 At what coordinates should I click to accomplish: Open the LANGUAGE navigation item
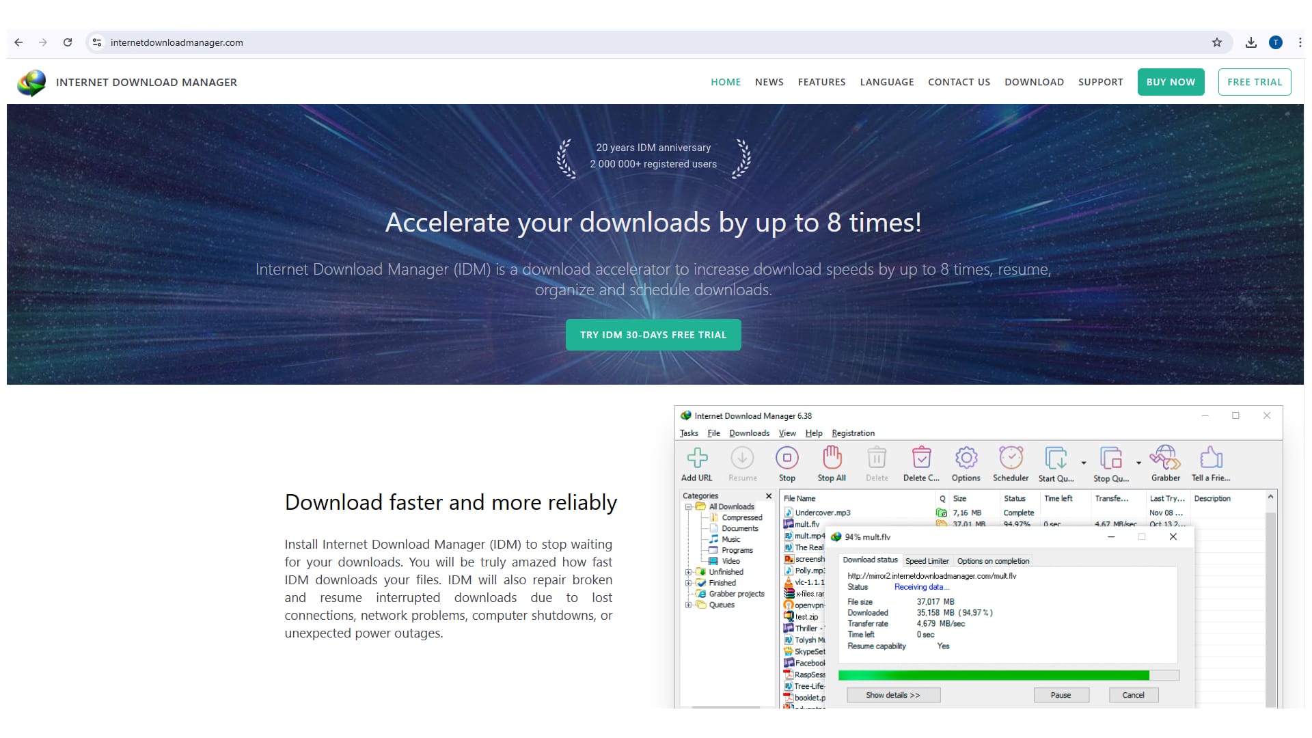click(887, 82)
